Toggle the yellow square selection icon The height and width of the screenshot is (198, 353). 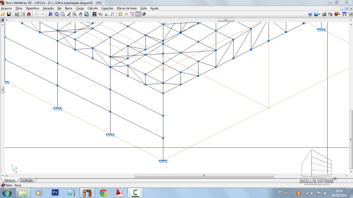120,14
